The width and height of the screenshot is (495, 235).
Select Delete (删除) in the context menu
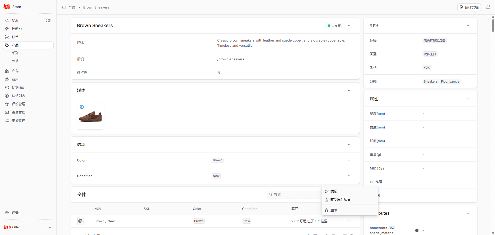(334, 210)
